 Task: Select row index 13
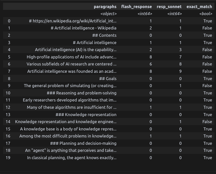click(x=8, y=115)
